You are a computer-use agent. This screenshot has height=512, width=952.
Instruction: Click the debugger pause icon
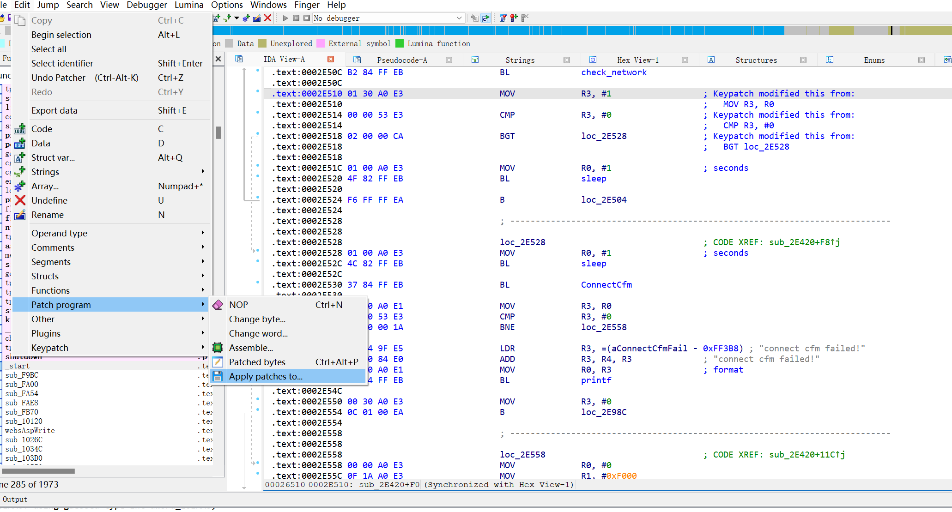coord(296,18)
